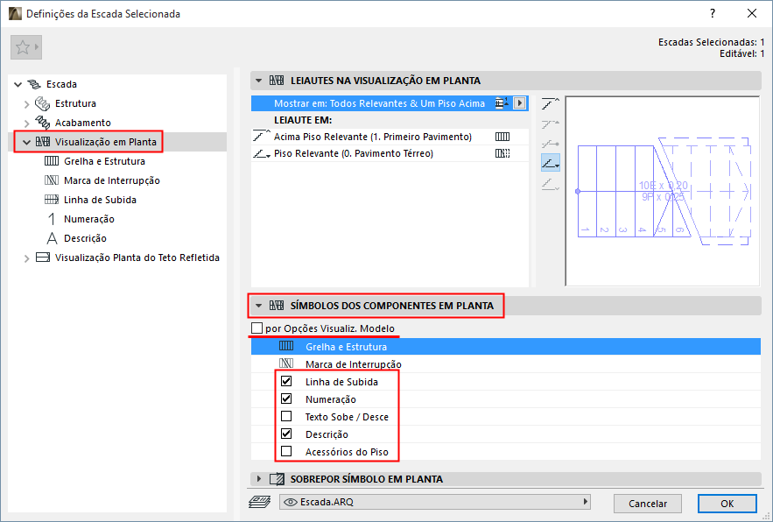Click the stair plan preview
This screenshot has height=522, width=773.
point(663,191)
